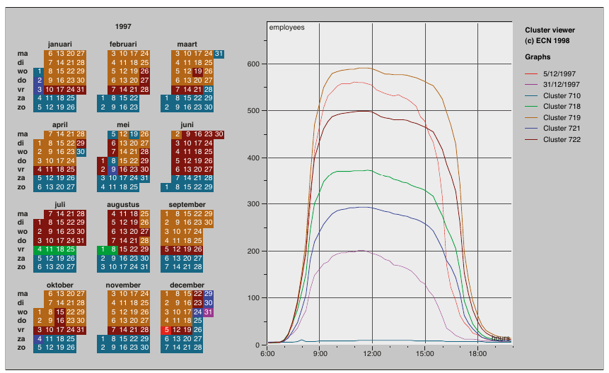Screen dimensions: 609x373
Task: Click the magenta 31 December day cell
Action: (209, 312)
